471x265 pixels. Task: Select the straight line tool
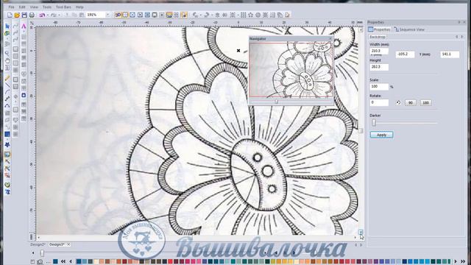pyautogui.click(x=7, y=85)
